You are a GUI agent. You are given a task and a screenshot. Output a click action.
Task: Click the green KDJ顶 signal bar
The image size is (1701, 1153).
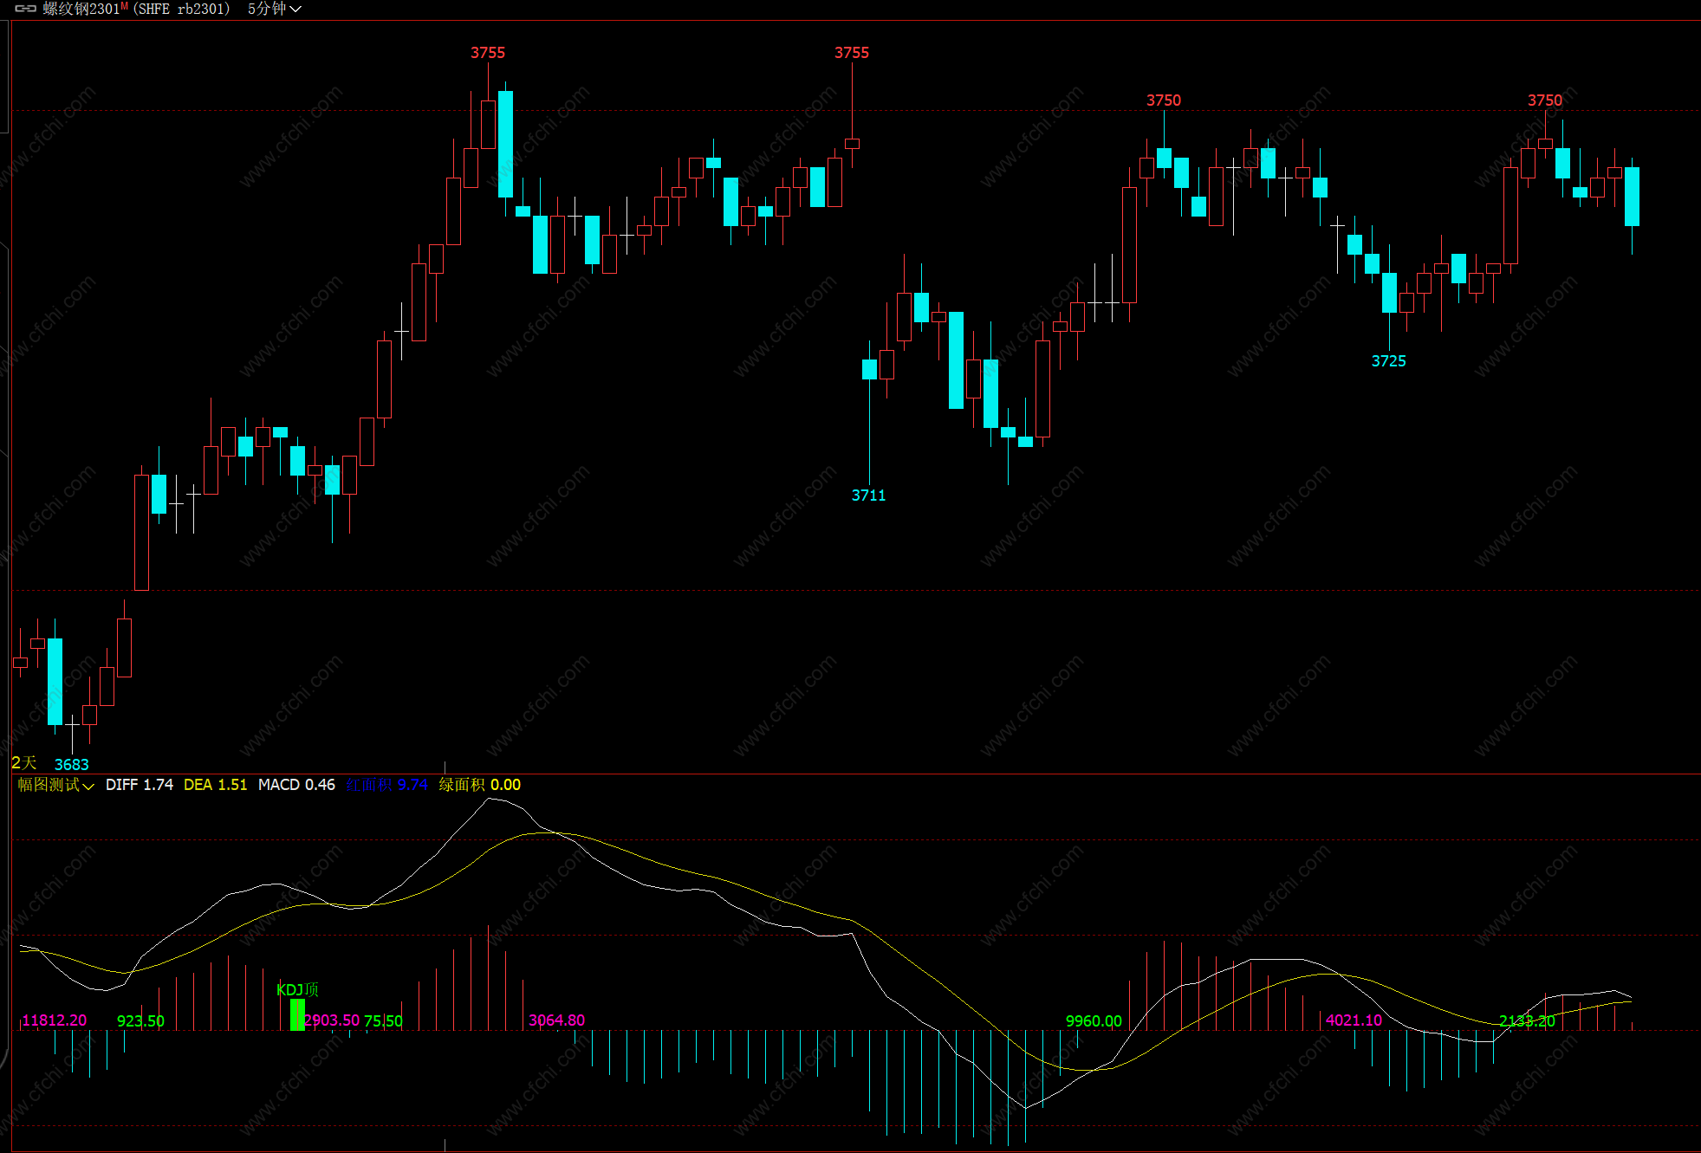297,1014
